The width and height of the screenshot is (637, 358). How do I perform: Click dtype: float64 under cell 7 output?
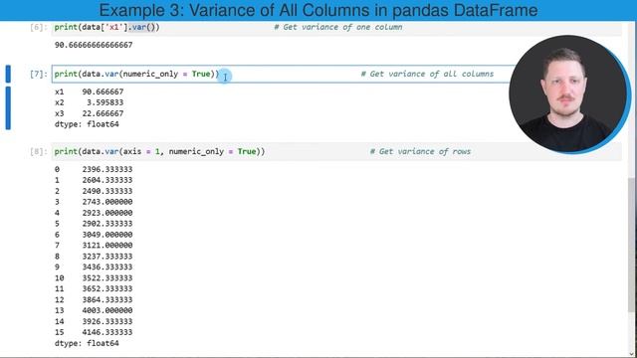(87, 124)
